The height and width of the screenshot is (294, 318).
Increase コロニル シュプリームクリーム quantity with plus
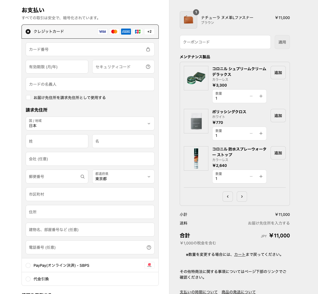point(261,96)
